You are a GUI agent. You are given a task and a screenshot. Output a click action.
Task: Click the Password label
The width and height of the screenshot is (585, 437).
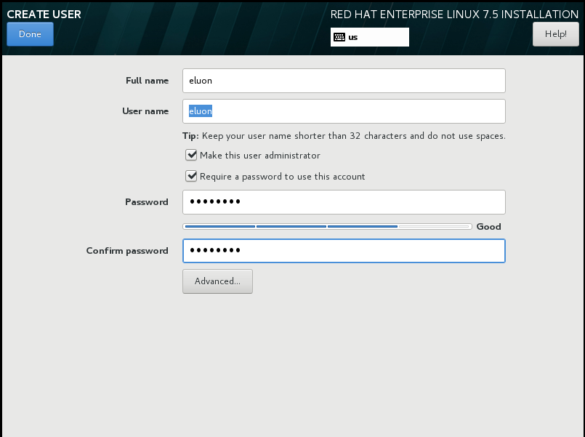pyautogui.click(x=147, y=202)
